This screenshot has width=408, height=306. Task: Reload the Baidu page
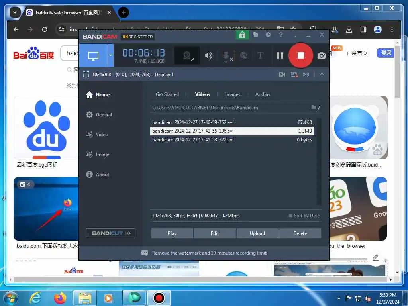tap(45, 29)
